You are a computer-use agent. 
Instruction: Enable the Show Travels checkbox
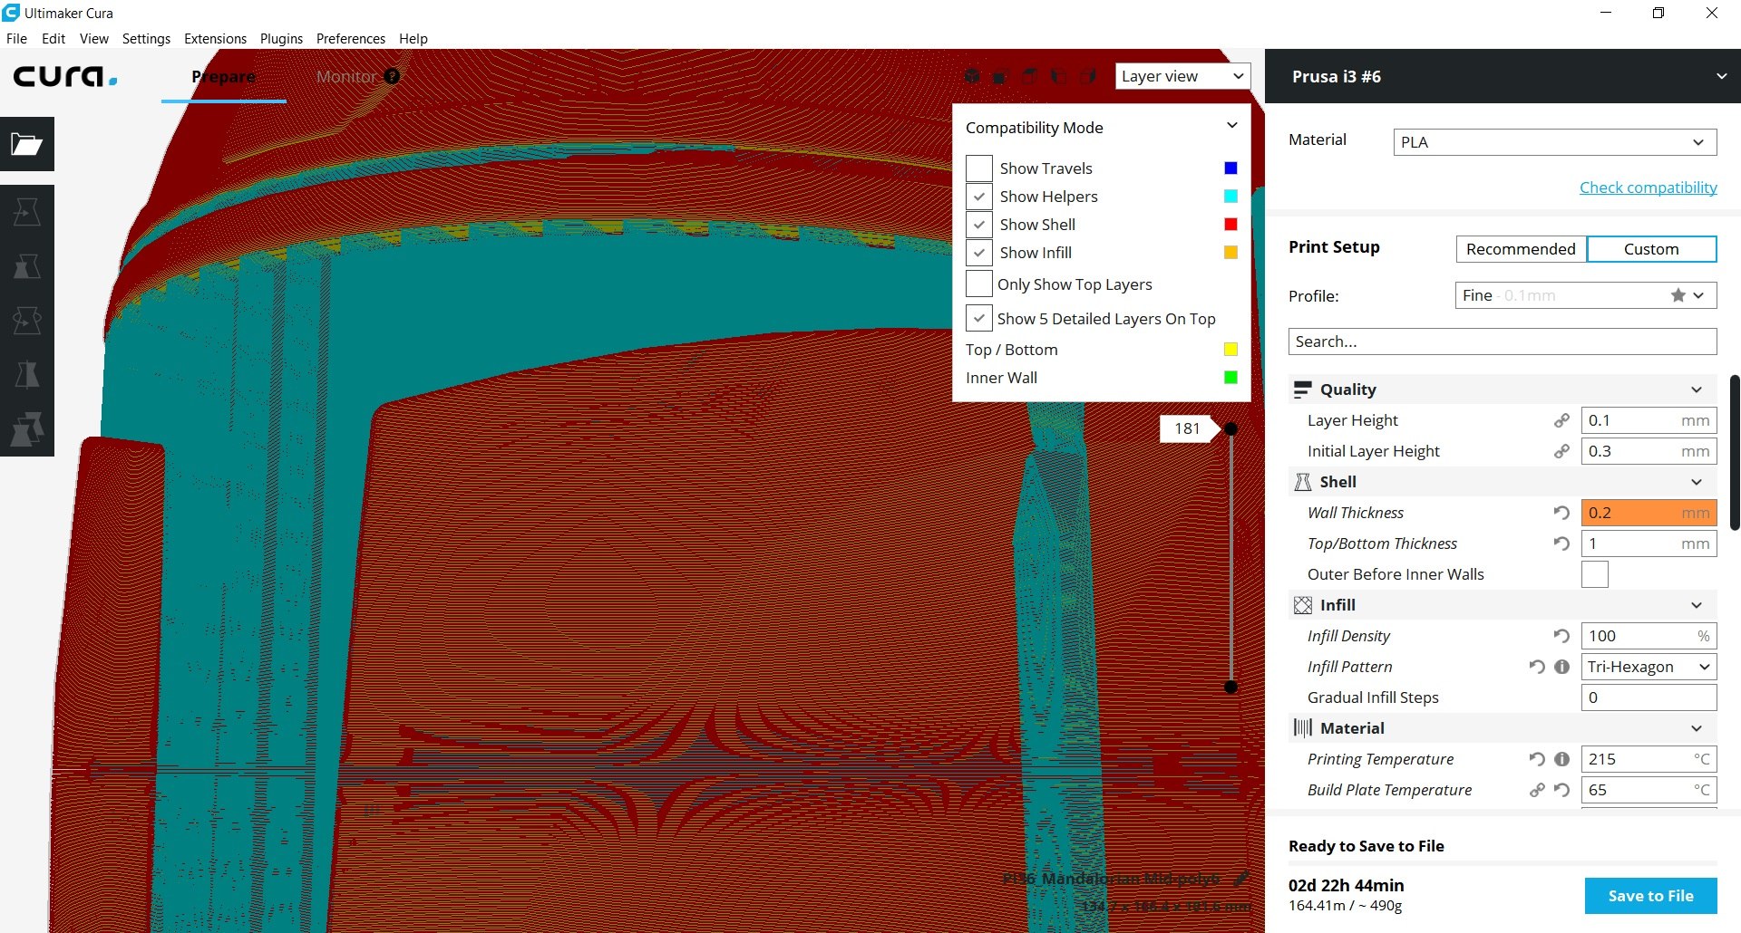(x=979, y=168)
